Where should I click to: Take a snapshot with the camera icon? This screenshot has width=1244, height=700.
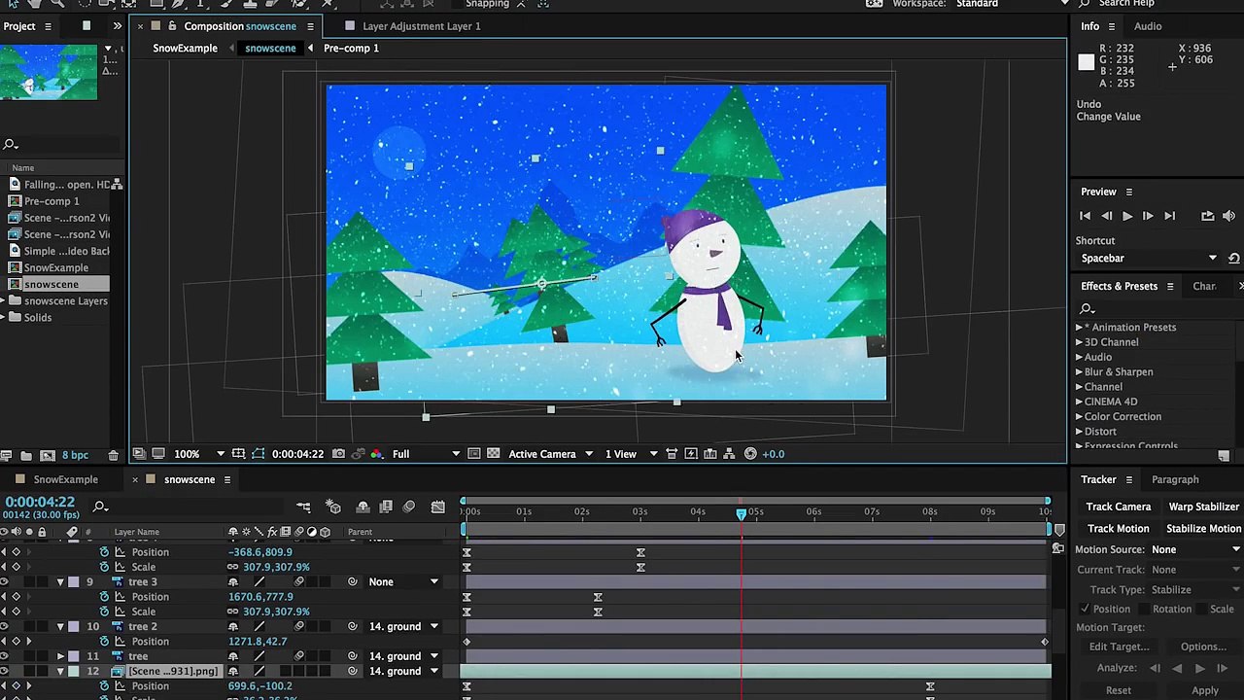(338, 454)
